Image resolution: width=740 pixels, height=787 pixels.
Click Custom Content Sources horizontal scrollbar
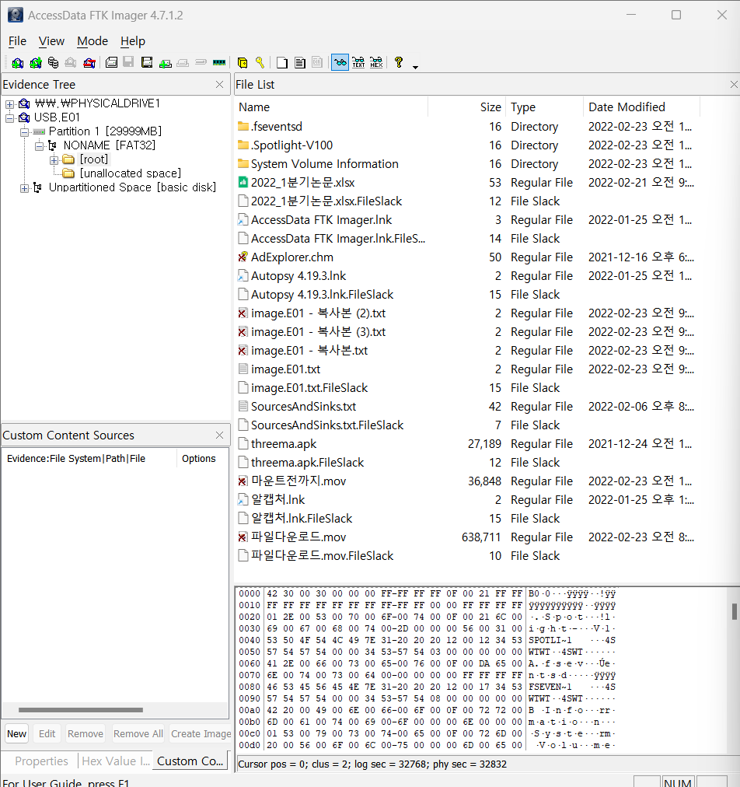(x=81, y=710)
